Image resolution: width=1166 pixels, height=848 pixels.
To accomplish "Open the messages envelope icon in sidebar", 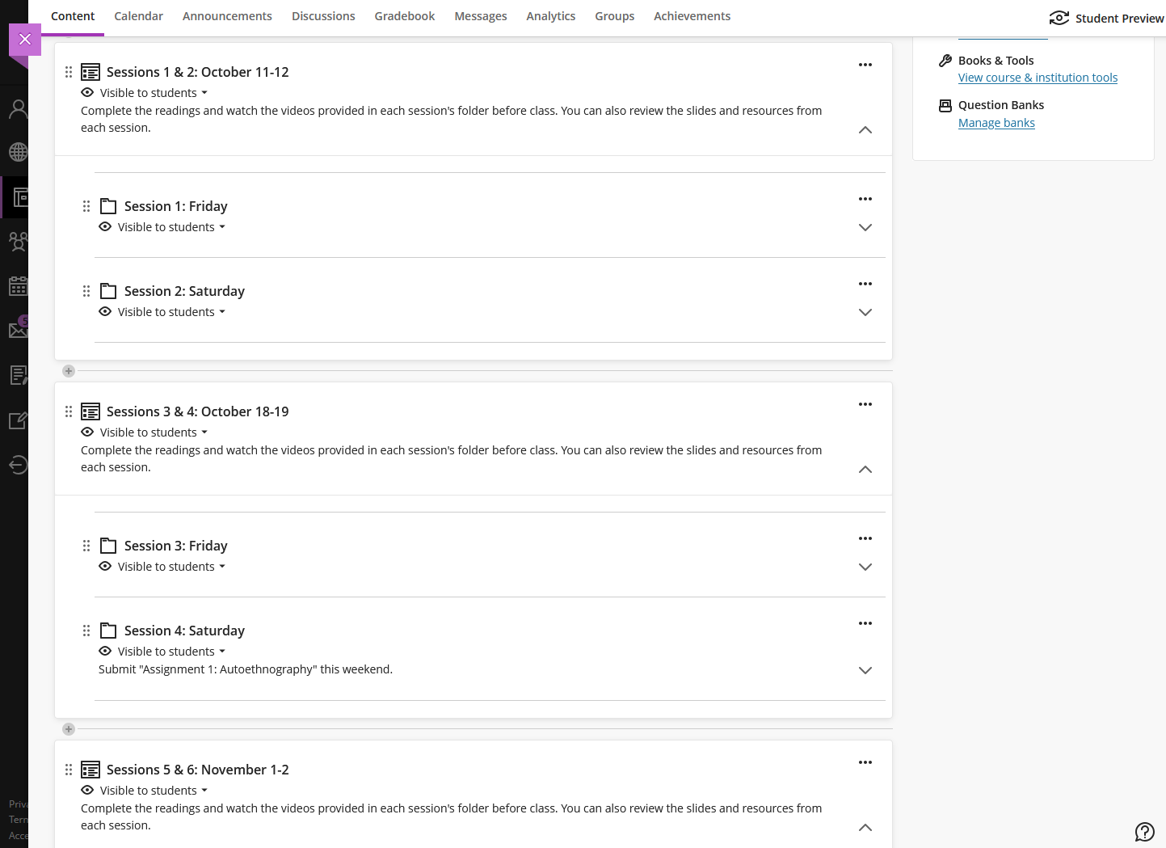I will pyautogui.click(x=18, y=329).
